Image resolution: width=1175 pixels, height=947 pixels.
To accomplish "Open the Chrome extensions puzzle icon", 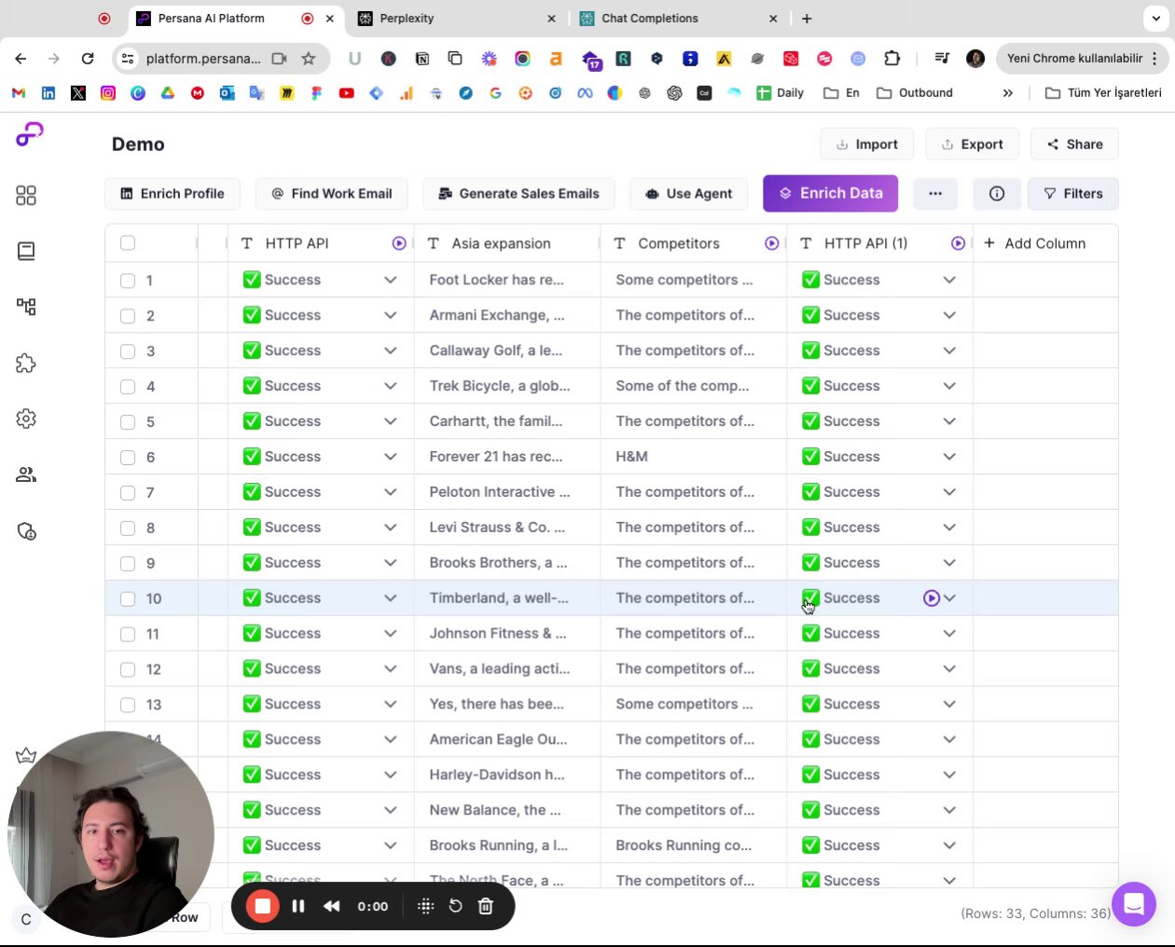I will pos(892,58).
